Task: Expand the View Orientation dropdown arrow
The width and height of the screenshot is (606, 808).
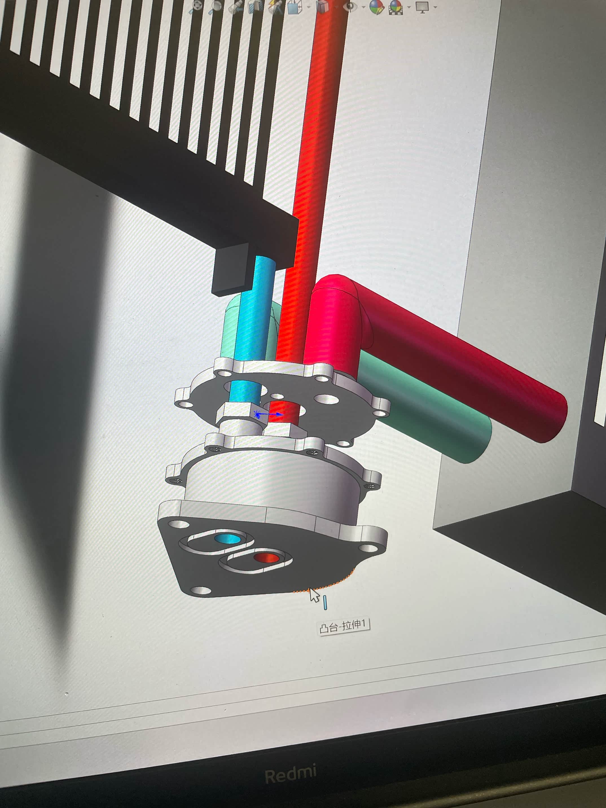Action: tap(309, 7)
